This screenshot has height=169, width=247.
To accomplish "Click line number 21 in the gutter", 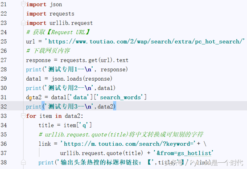I will click(4, 4).
